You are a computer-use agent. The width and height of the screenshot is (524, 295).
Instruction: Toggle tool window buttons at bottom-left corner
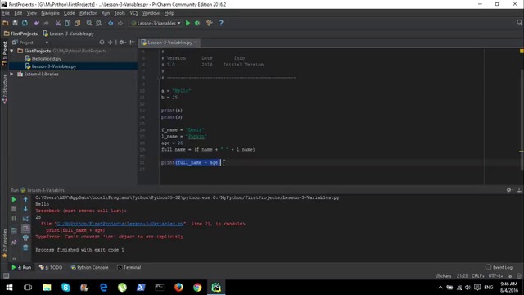tap(6, 276)
